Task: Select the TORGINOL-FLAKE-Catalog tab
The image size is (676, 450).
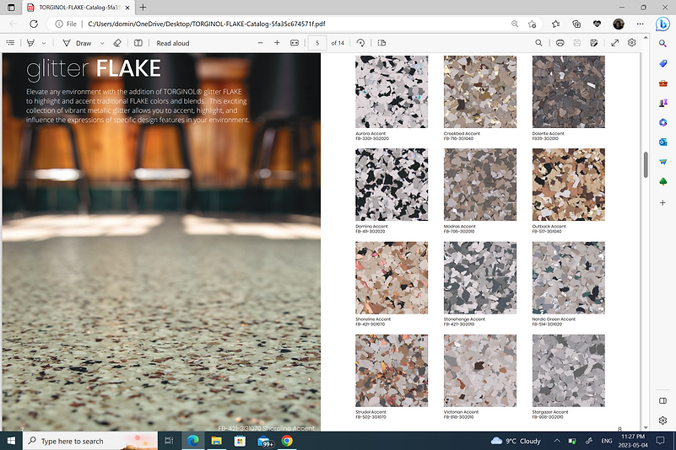Action: tap(78, 8)
